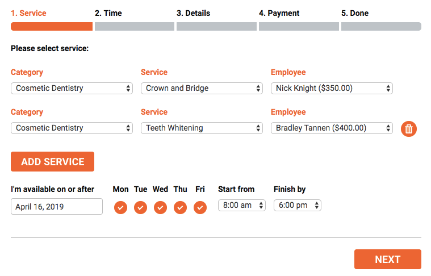
Task: Click the Add Service button
Action: [52, 162]
